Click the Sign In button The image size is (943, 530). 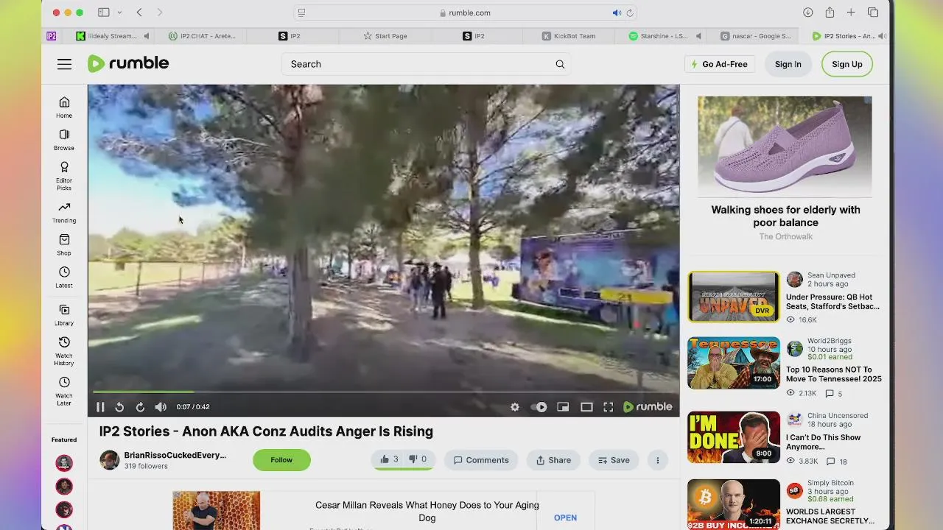788,64
